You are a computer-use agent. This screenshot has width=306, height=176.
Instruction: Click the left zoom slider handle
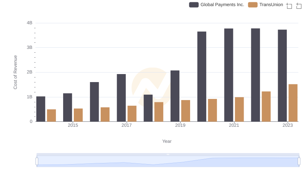pyautogui.click(x=37, y=161)
